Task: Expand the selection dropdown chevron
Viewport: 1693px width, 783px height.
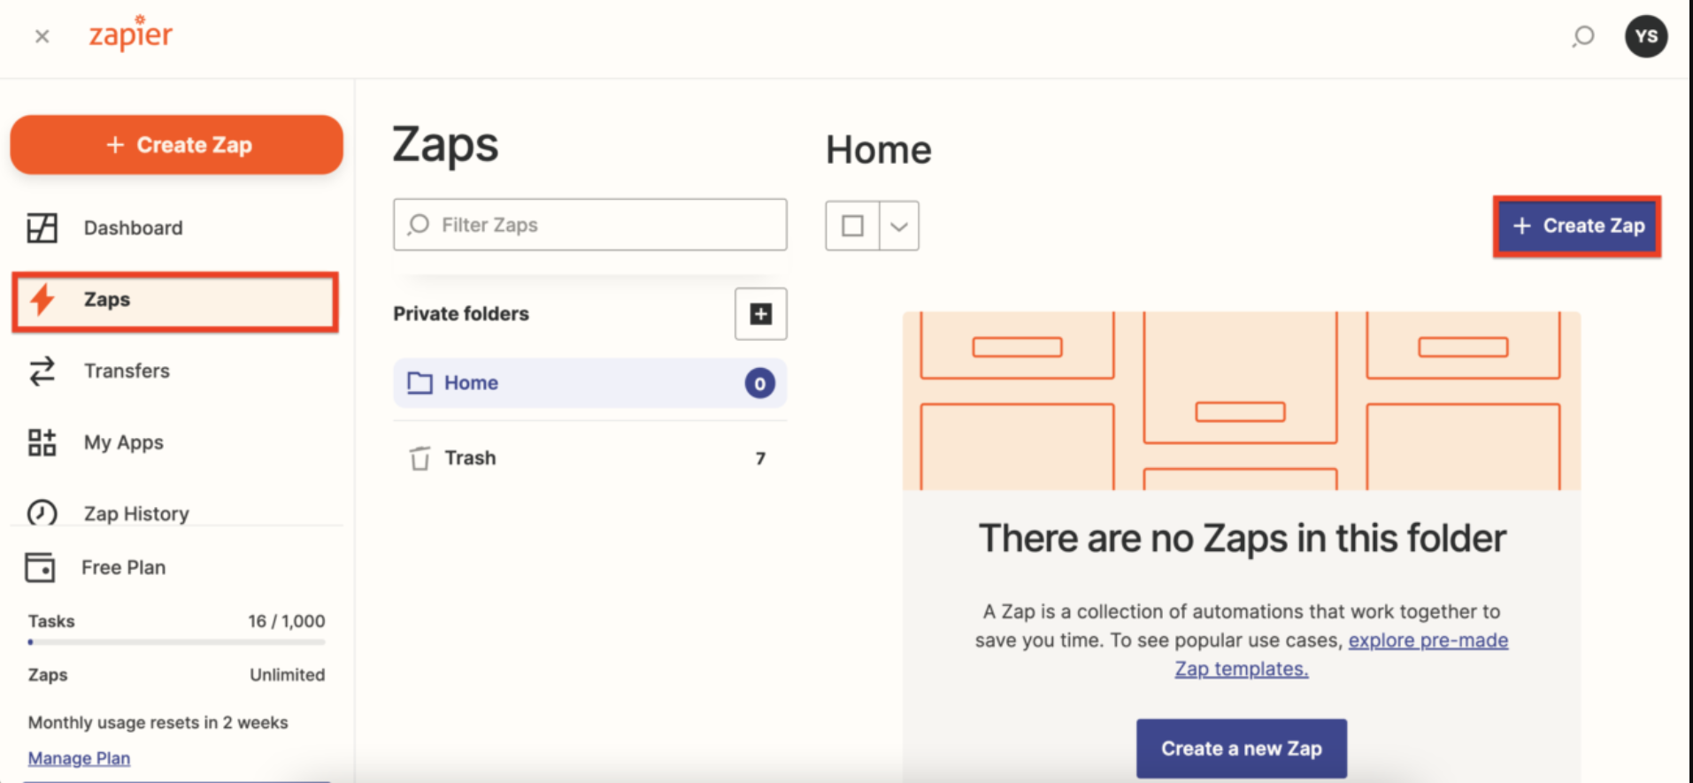Action: [899, 226]
